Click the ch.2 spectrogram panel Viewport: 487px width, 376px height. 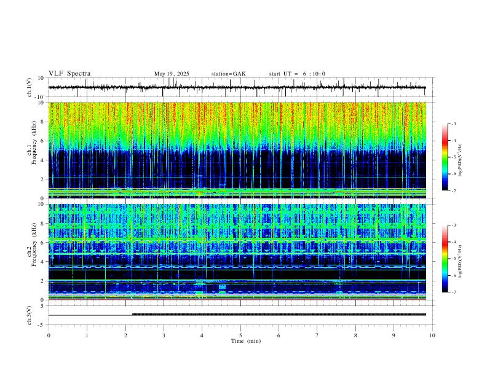click(237, 252)
